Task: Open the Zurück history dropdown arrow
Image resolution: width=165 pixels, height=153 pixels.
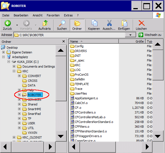Action: coord(17,25)
